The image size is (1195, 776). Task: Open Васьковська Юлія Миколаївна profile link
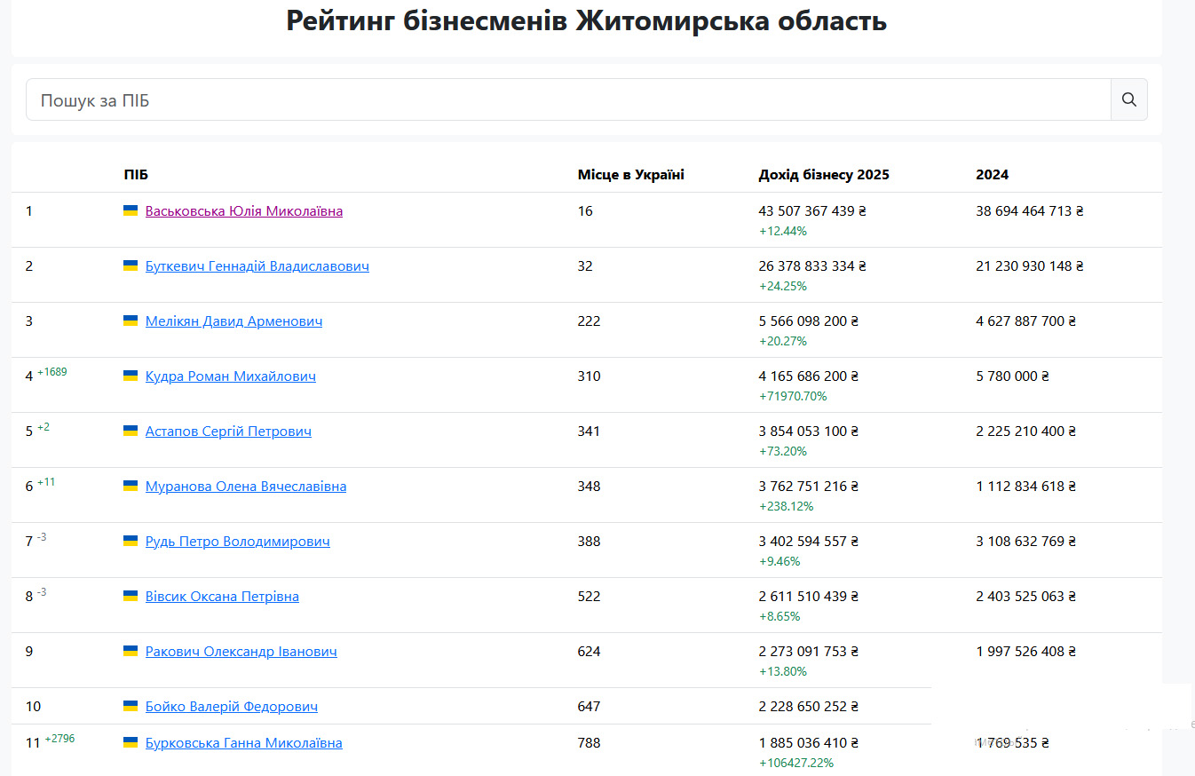(244, 211)
